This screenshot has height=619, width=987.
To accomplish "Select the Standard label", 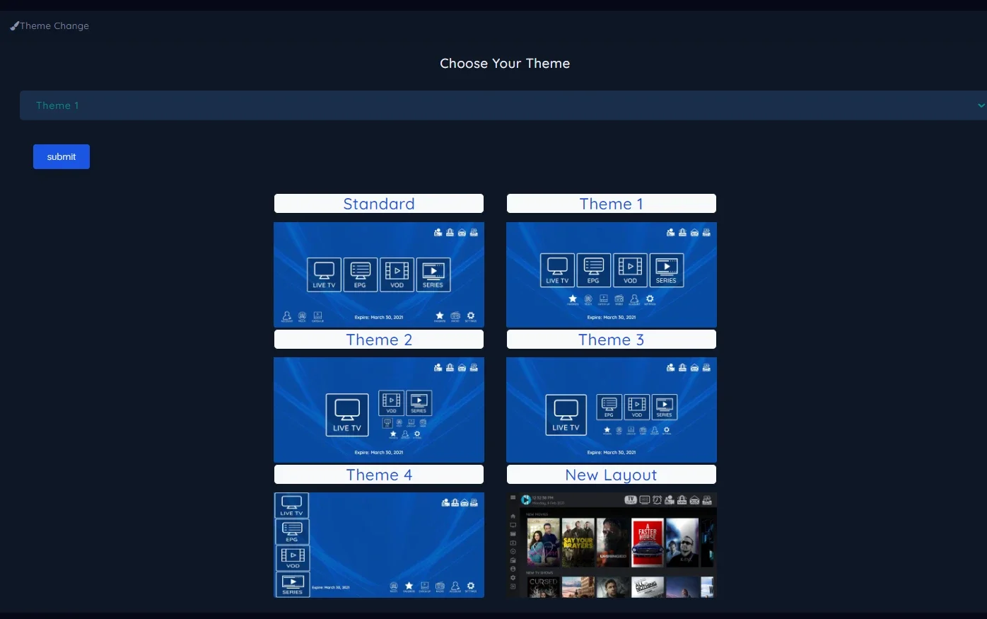I will pyautogui.click(x=379, y=204).
